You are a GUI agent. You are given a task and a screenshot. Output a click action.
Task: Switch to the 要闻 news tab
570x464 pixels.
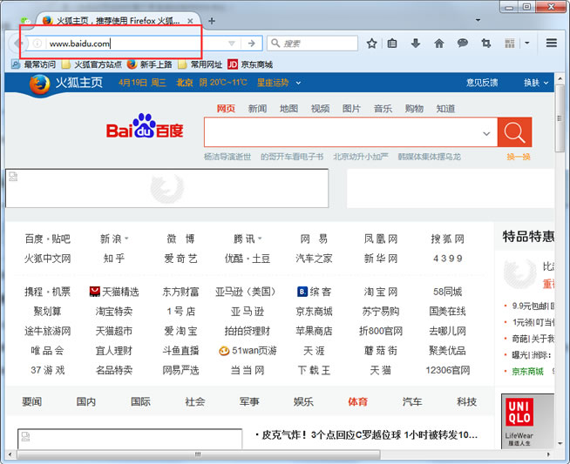coord(32,401)
